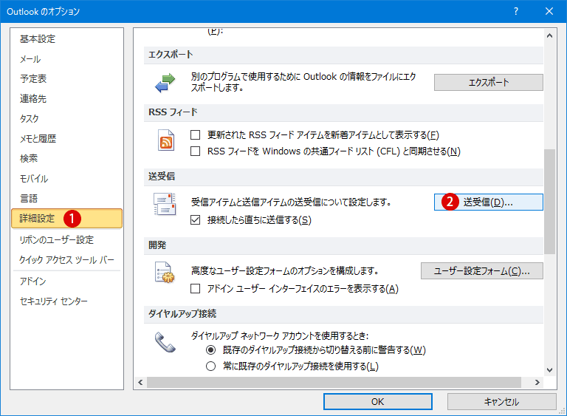Click the キャンセル button
The height and width of the screenshot is (416, 567).
point(501,402)
